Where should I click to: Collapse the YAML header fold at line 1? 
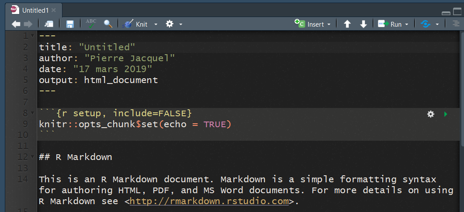coord(33,36)
